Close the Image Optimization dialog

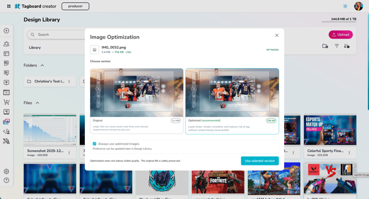276,35
